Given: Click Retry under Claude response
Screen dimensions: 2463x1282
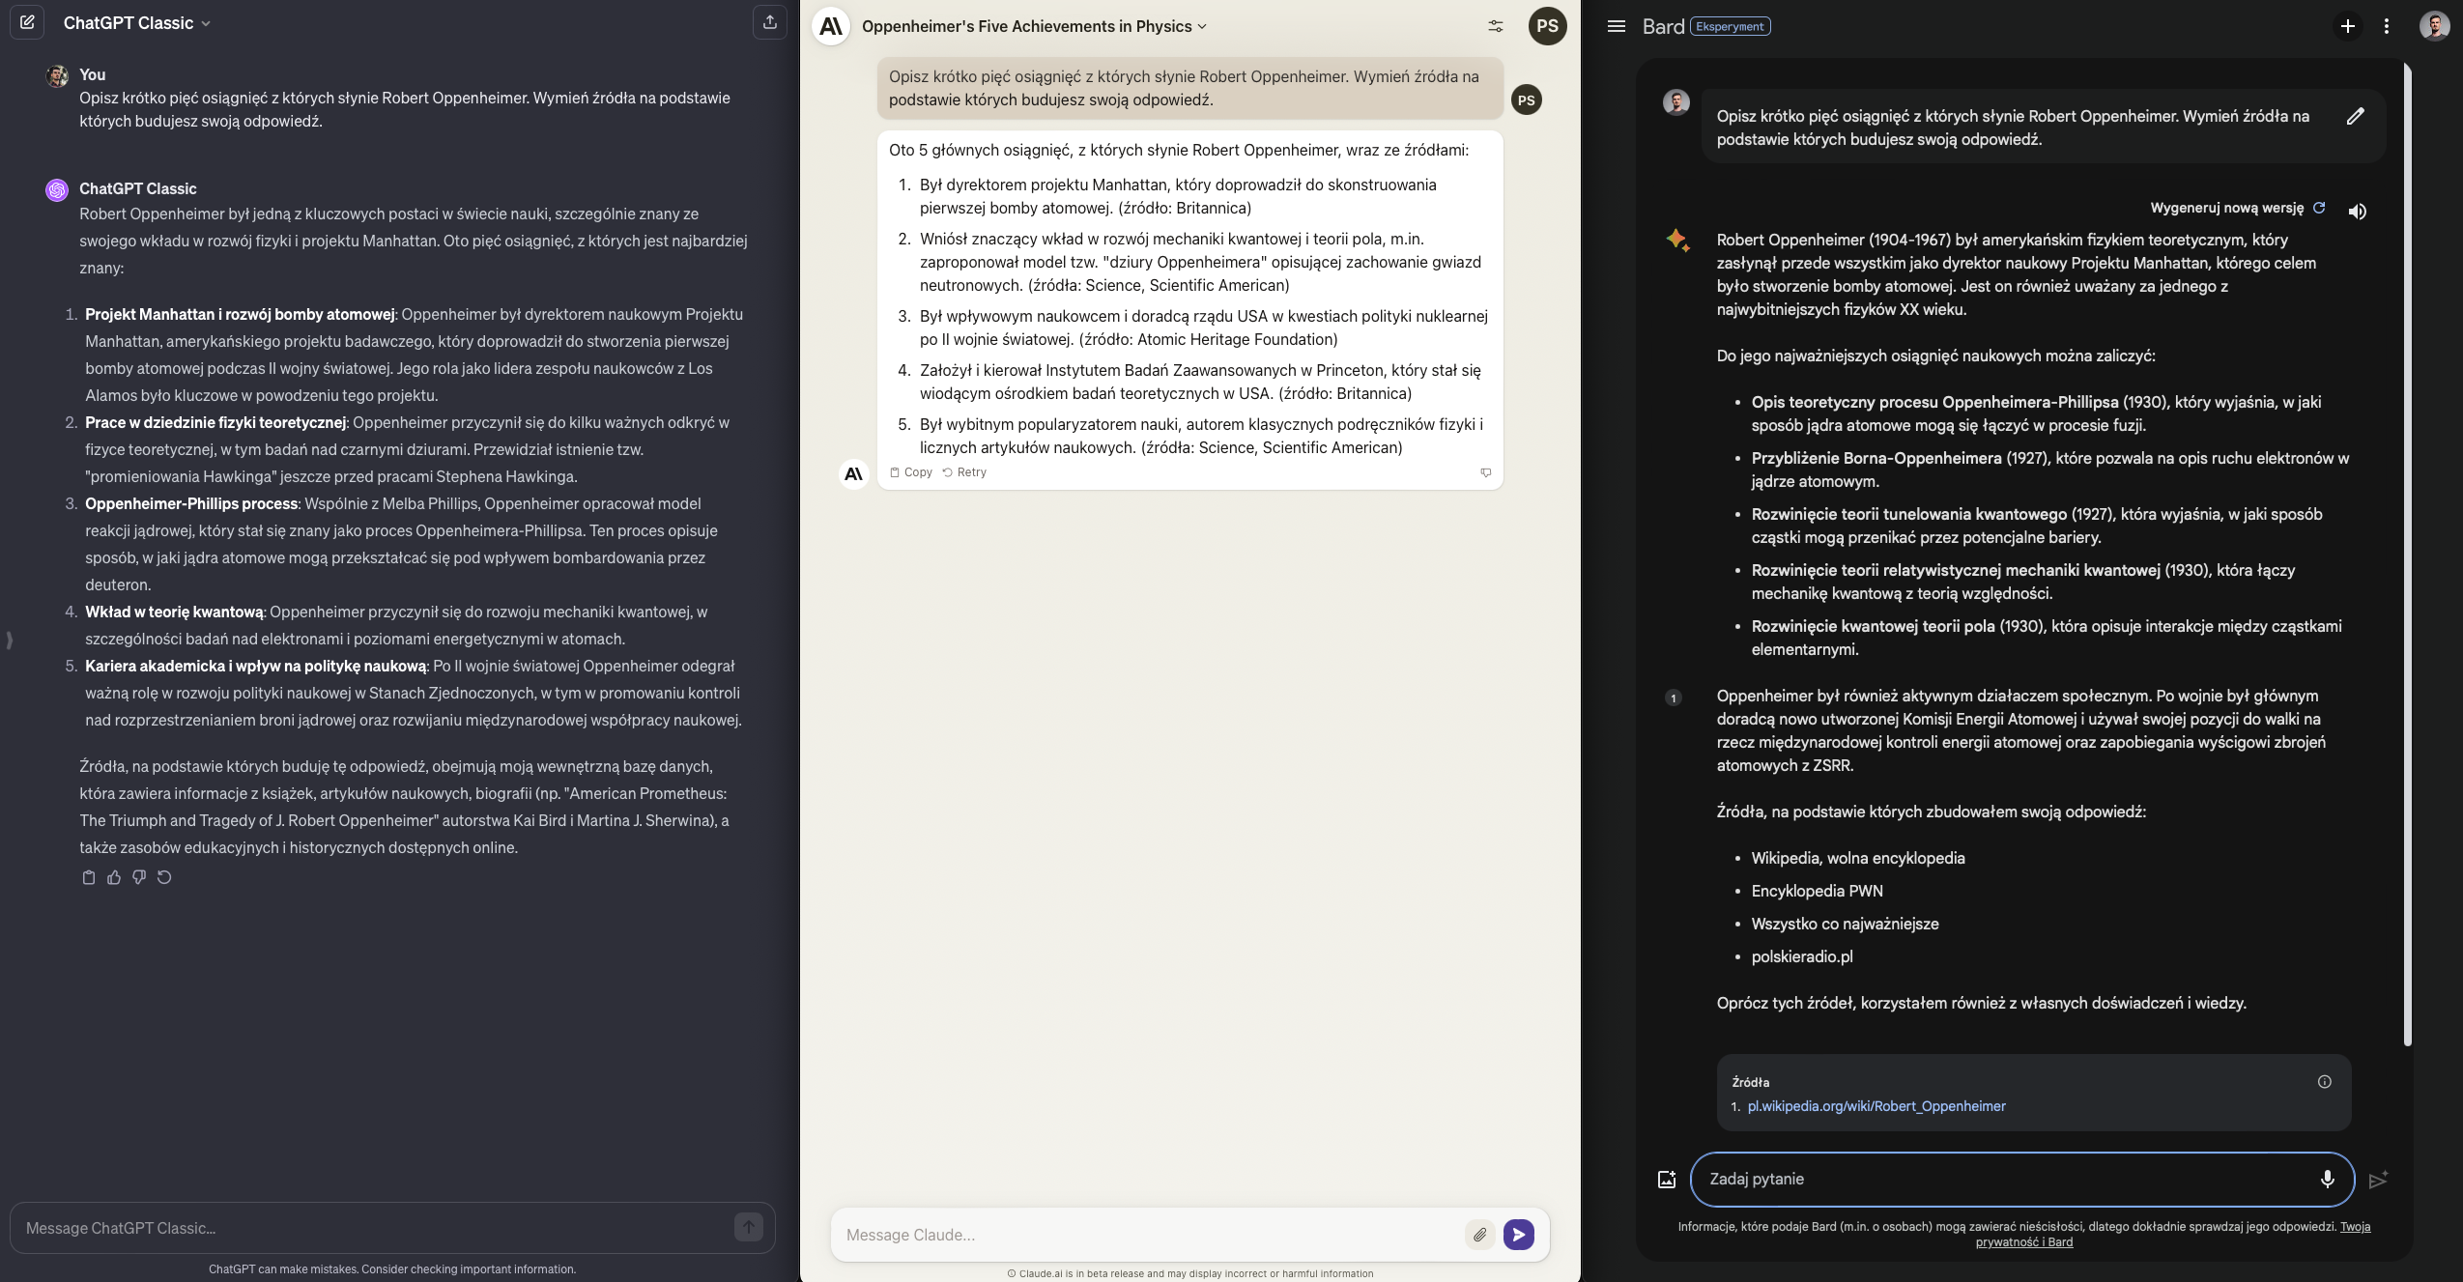Looking at the screenshot, I should coord(964,472).
